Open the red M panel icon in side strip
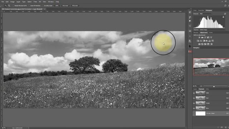The image size is (229, 129). click(190, 51)
